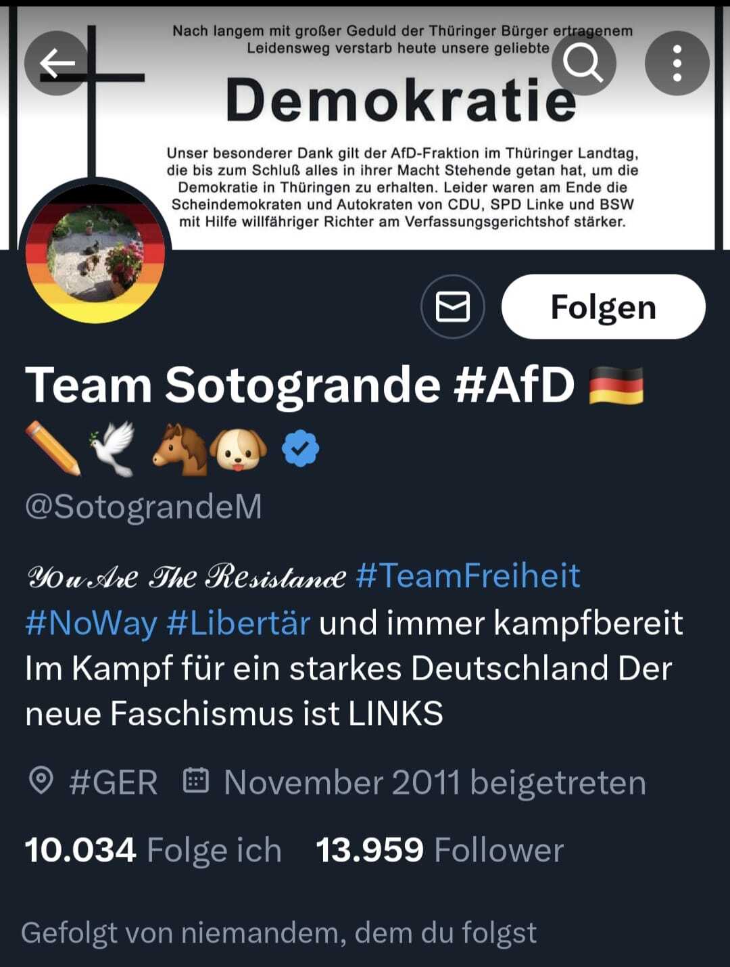
Task: Open the three-dot more options menu
Action: coord(677,64)
